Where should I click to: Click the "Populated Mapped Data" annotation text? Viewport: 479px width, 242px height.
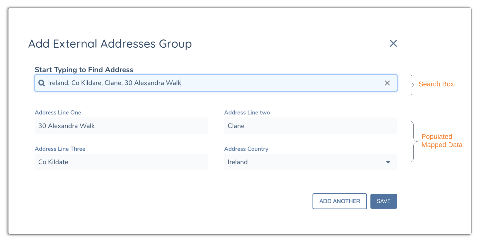coord(441,141)
